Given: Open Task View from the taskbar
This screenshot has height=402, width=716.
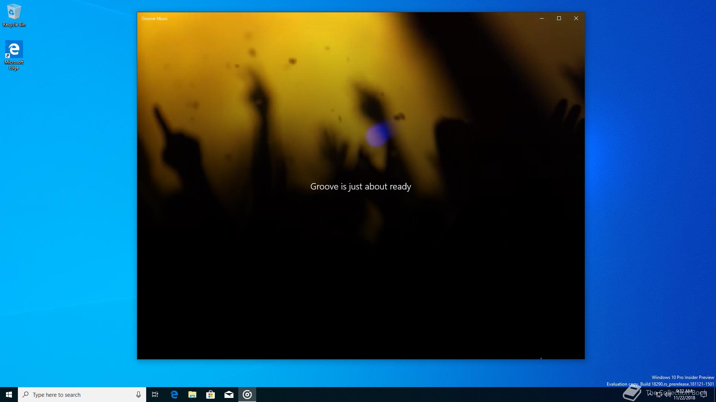Looking at the screenshot, I should tap(155, 395).
